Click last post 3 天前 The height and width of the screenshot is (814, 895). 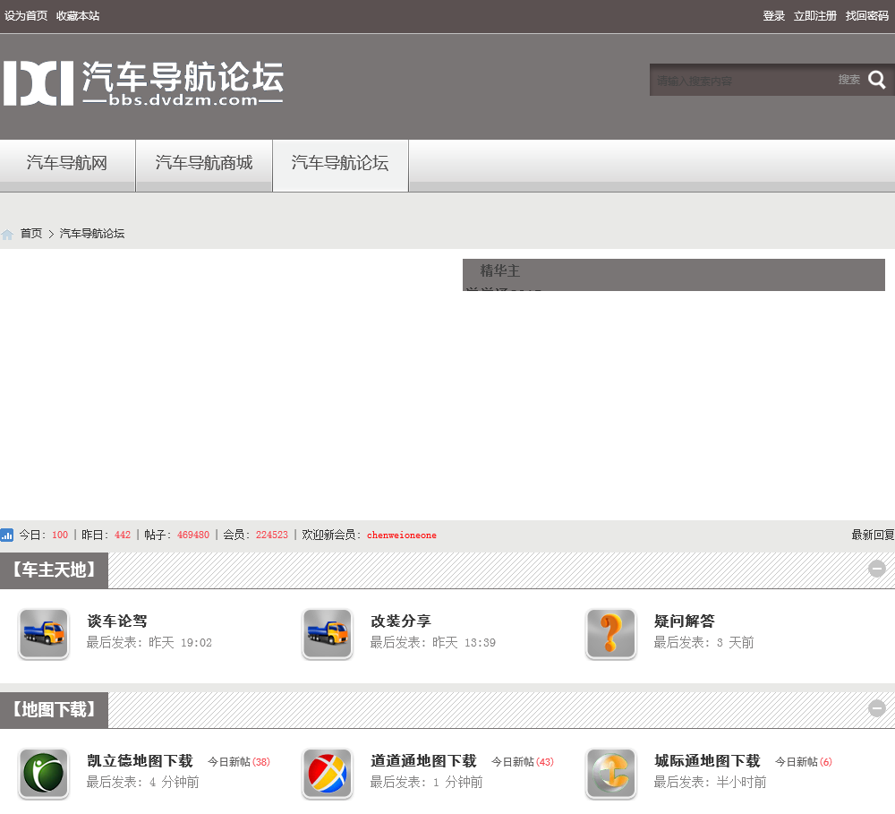735,643
